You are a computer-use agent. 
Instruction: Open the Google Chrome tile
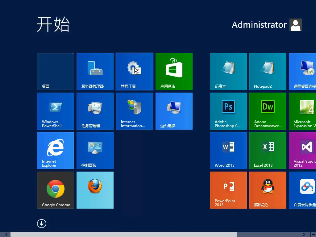tap(56, 190)
